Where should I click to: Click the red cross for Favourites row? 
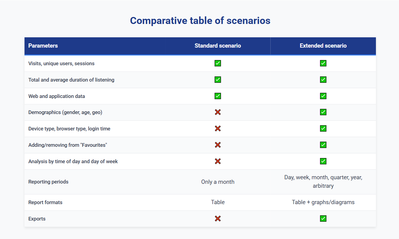coord(218,145)
